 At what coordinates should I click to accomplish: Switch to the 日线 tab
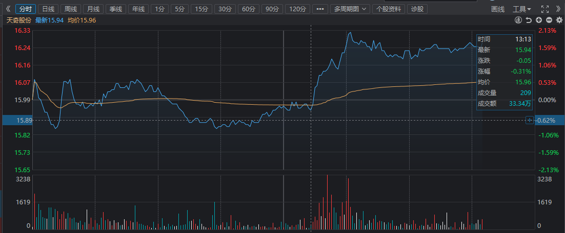[x=48, y=9]
